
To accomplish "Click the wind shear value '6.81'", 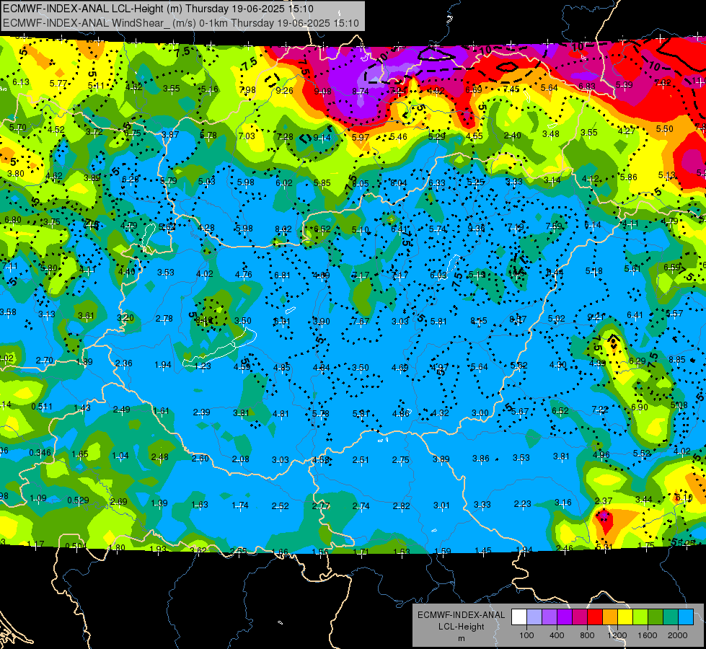I will [282, 275].
